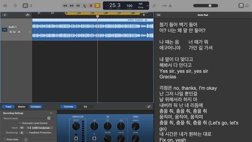Click the 25.3 bar position display
Viewport: 252px width, 142px height.
115,5
